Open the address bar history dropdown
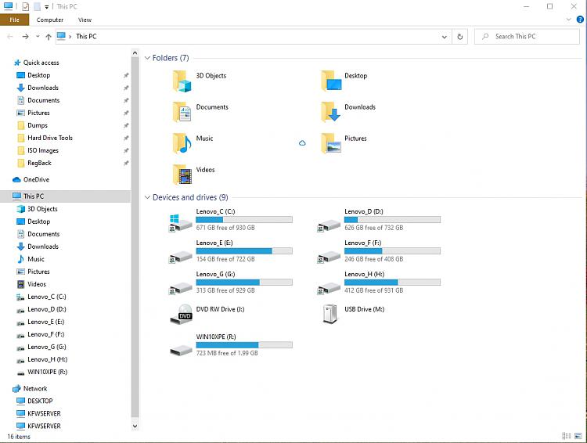 pyautogui.click(x=444, y=37)
